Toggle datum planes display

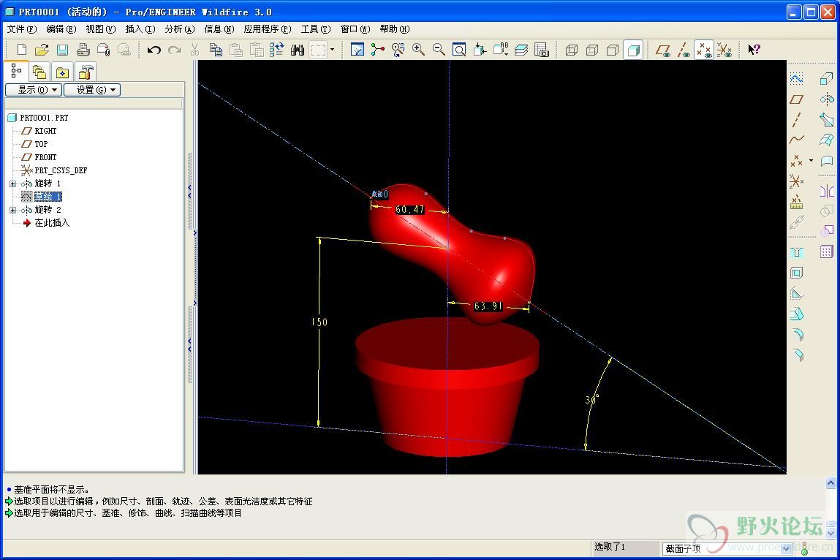pos(663,50)
